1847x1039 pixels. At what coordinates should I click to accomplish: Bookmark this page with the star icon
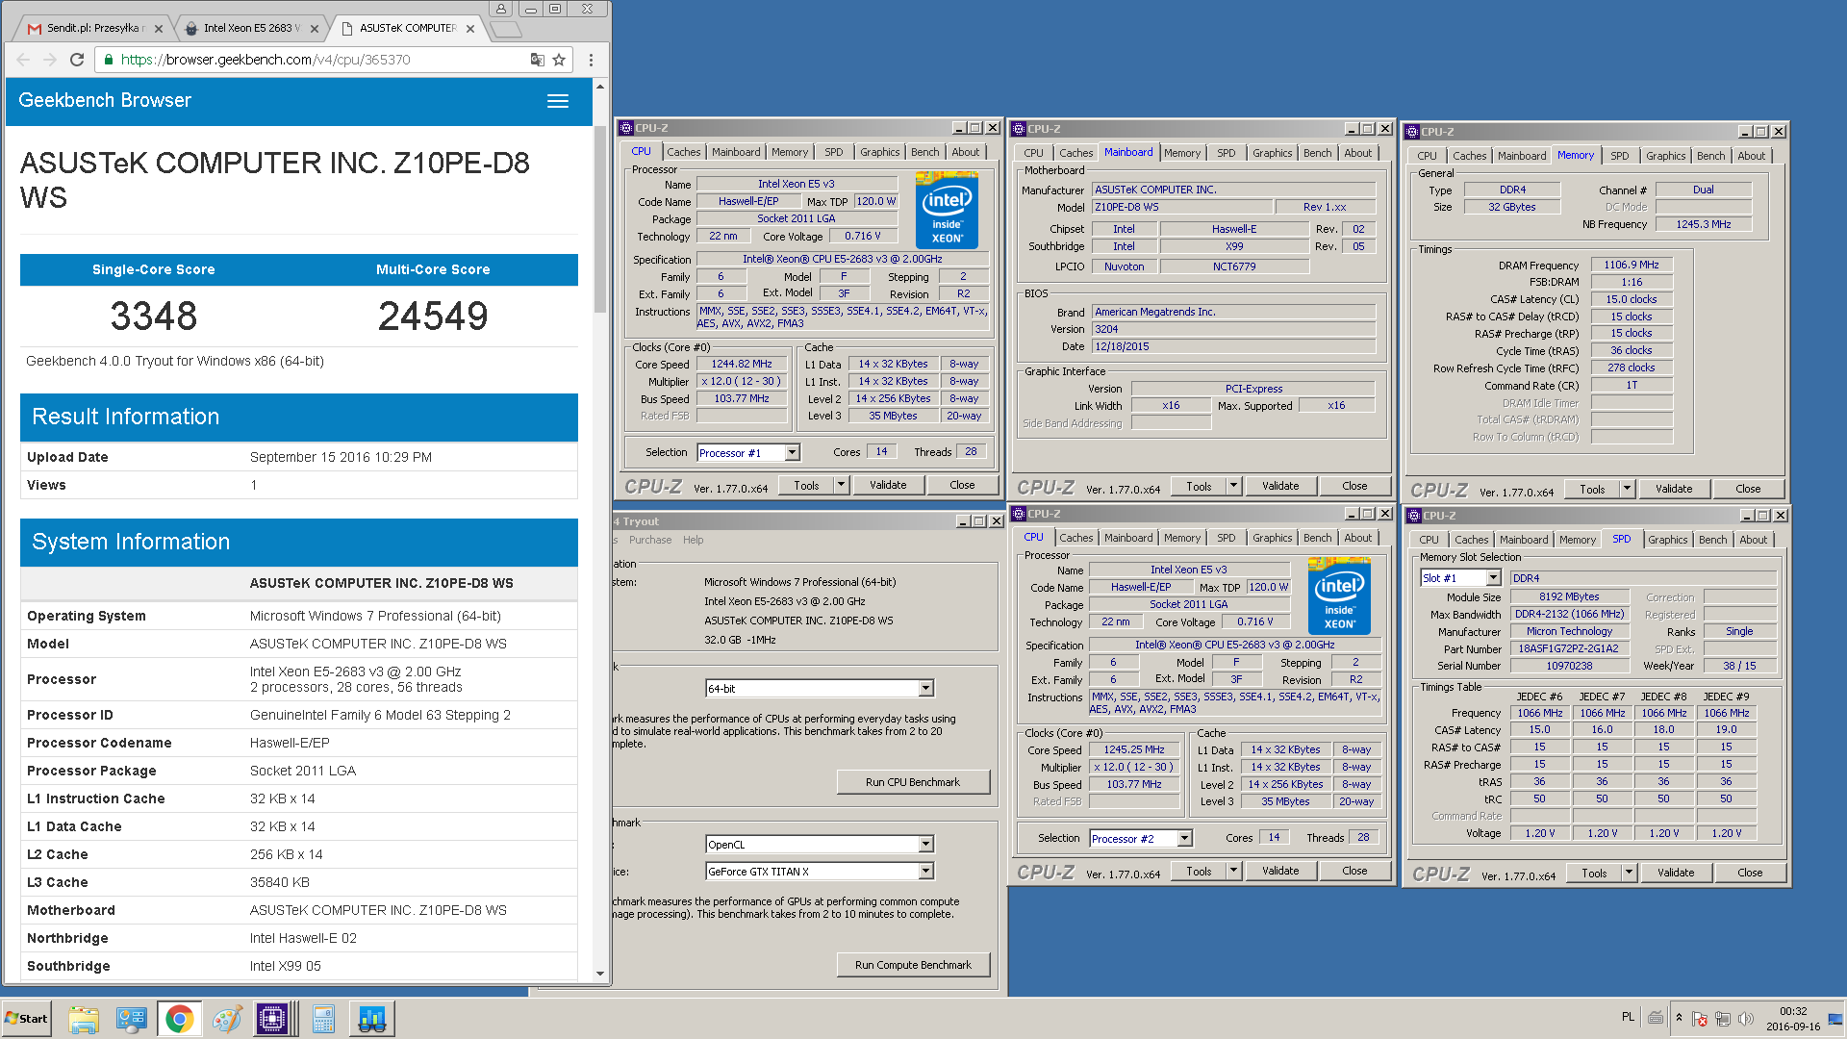coord(559,60)
